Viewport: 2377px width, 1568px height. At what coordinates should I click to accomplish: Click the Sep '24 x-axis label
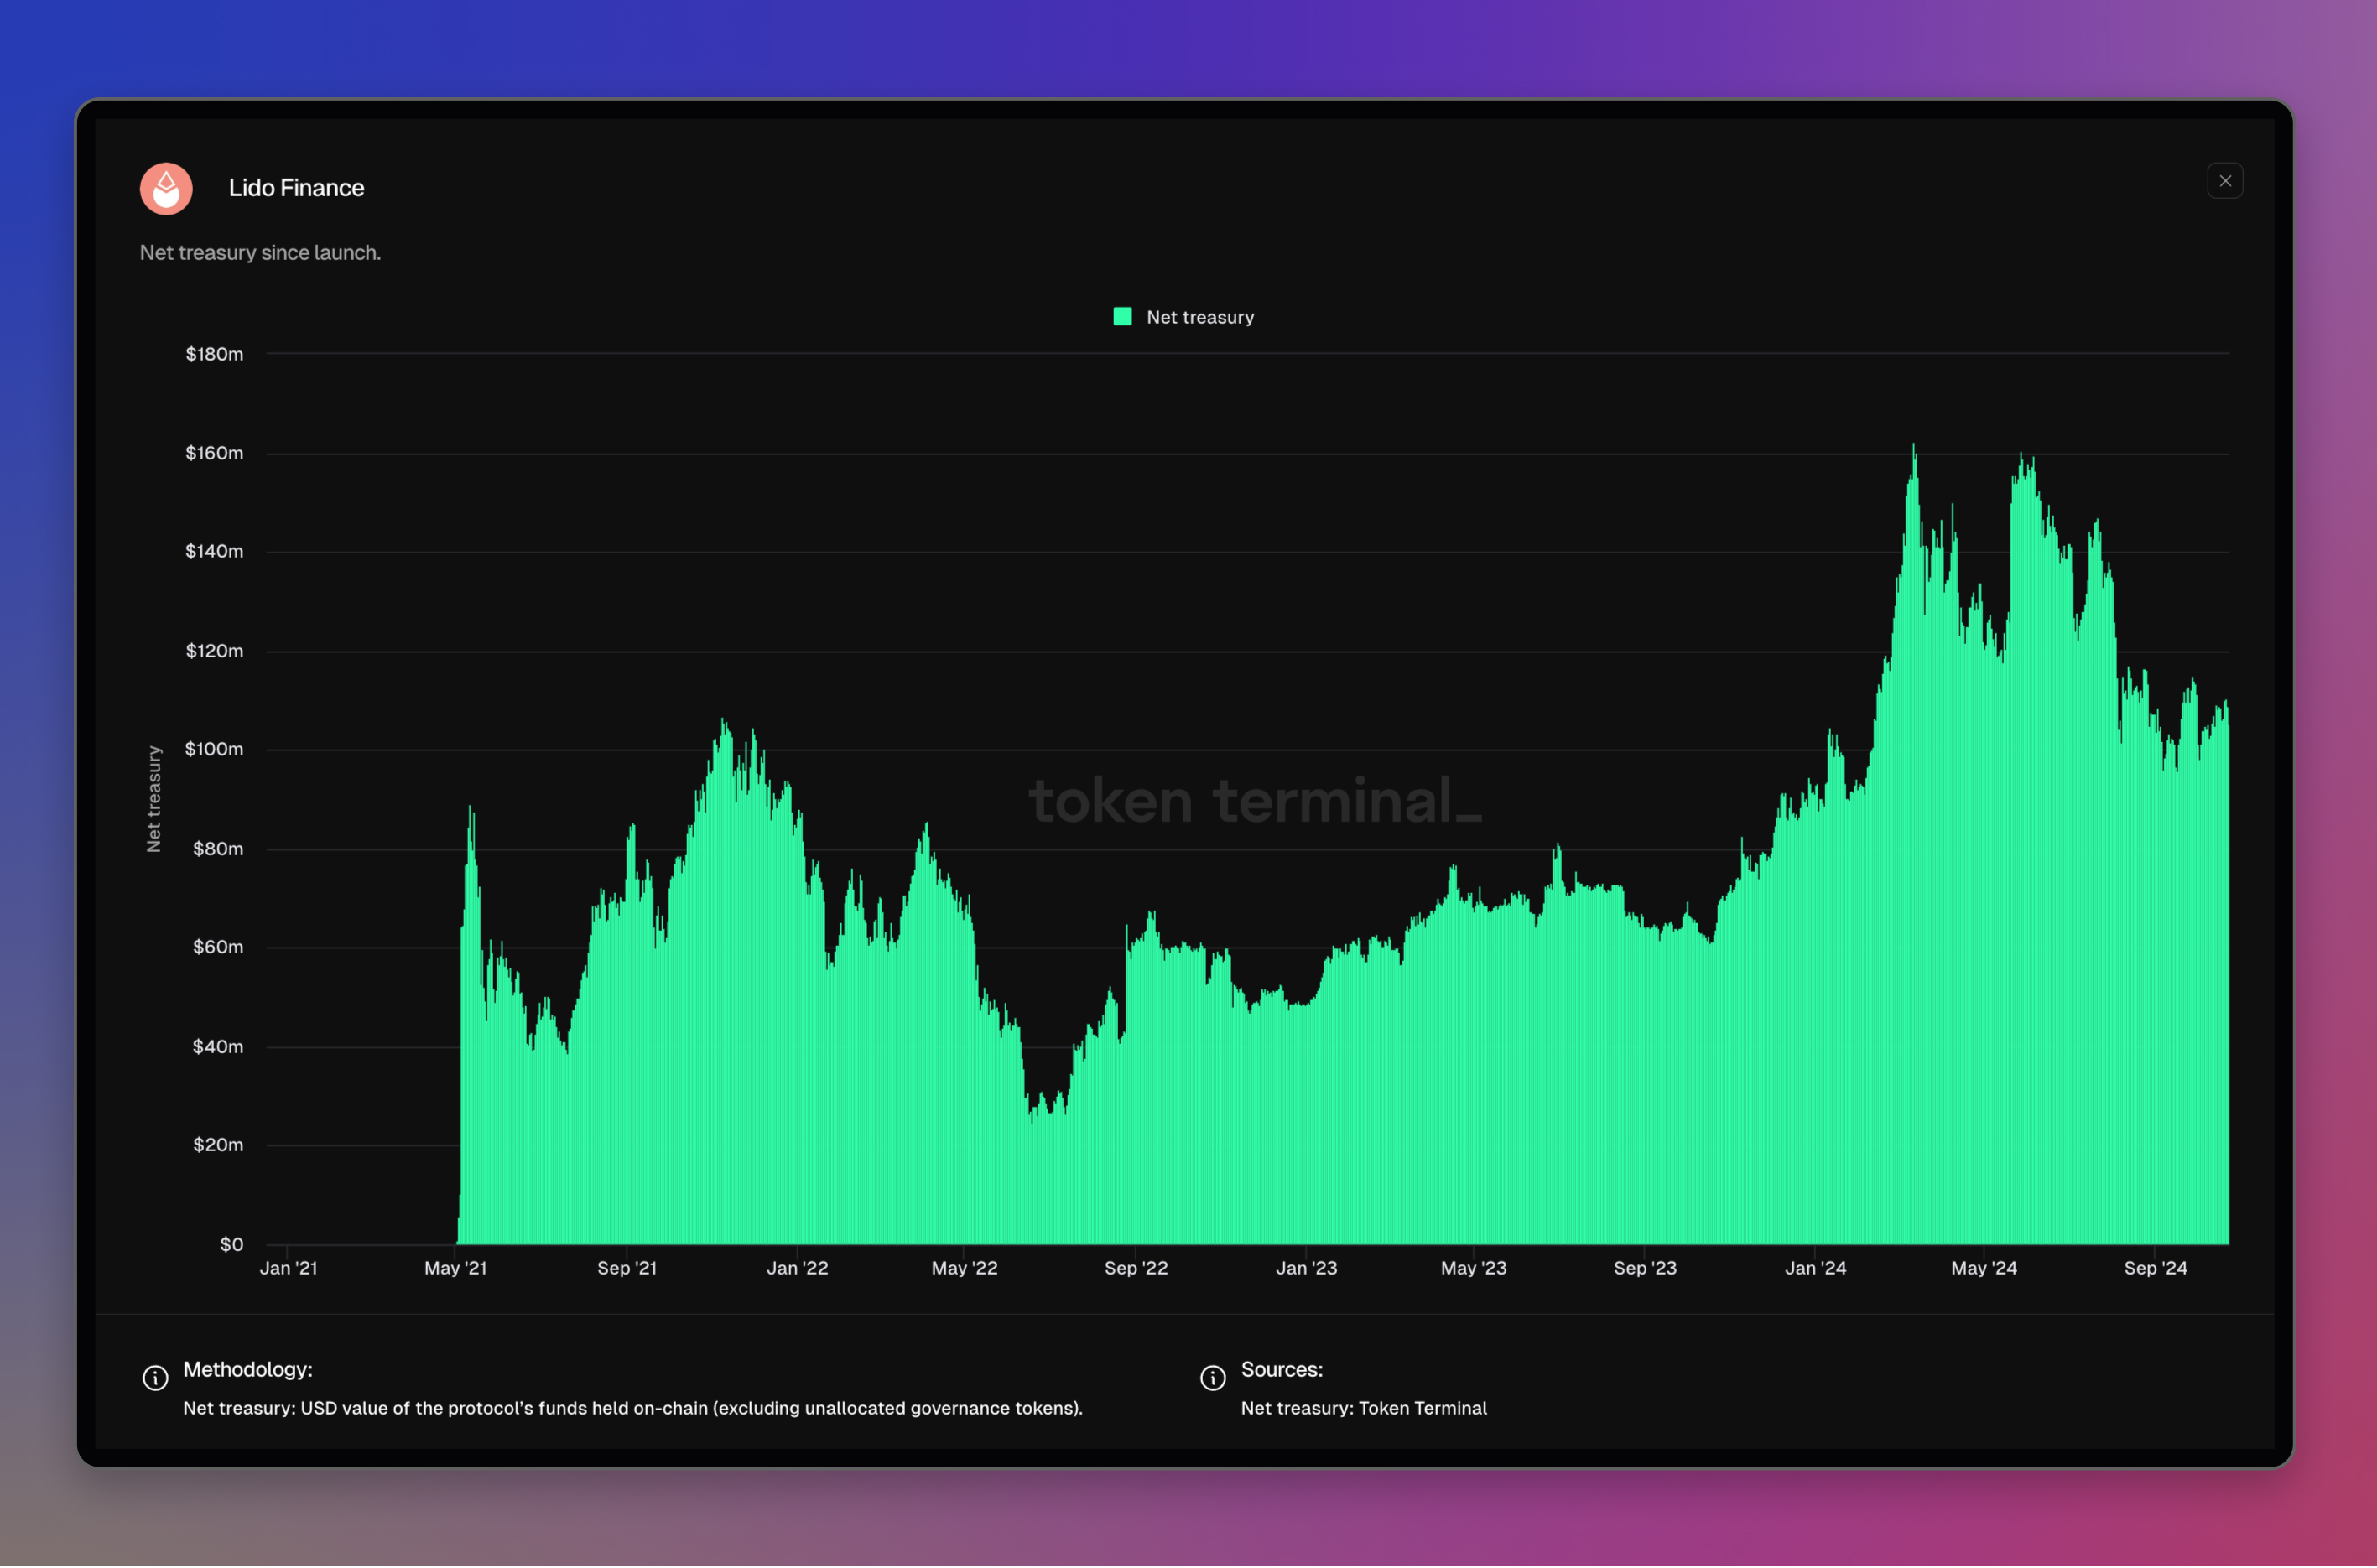(2155, 1269)
